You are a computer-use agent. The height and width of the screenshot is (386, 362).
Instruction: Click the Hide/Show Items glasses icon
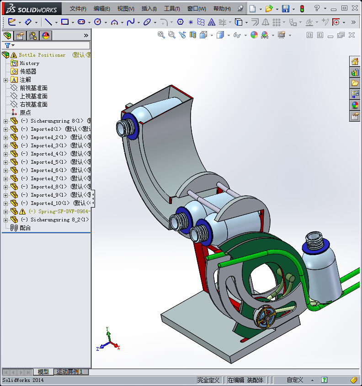pyautogui.click(x=237, y=35)
